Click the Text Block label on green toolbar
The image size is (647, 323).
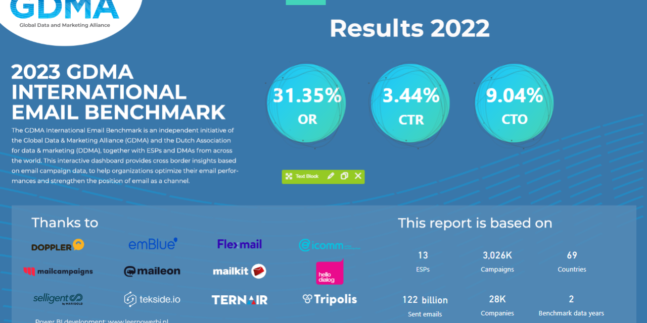pyautogui.click(x=307, y=176)
